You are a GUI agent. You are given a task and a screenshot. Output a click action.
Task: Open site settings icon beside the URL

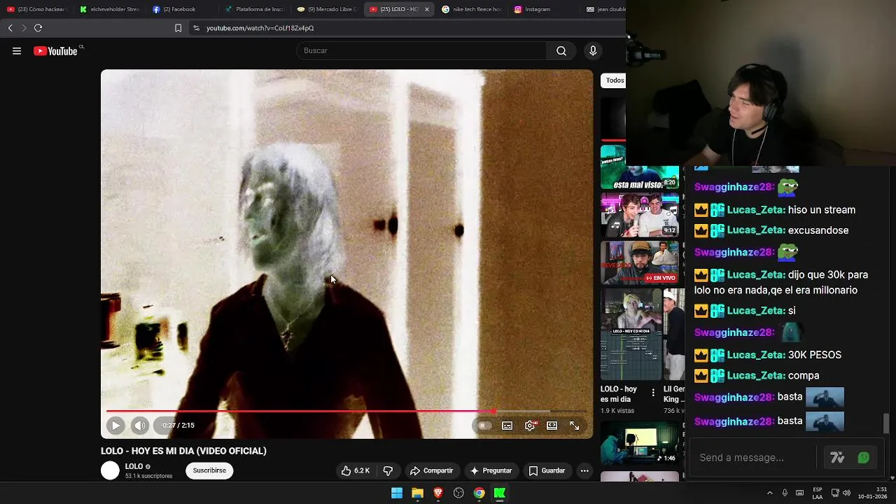[x=196, y=28]
